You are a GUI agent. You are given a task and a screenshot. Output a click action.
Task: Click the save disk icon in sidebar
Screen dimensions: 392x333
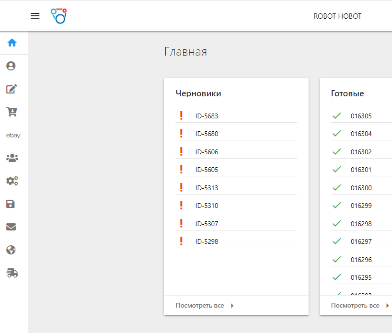pos(11,204)
